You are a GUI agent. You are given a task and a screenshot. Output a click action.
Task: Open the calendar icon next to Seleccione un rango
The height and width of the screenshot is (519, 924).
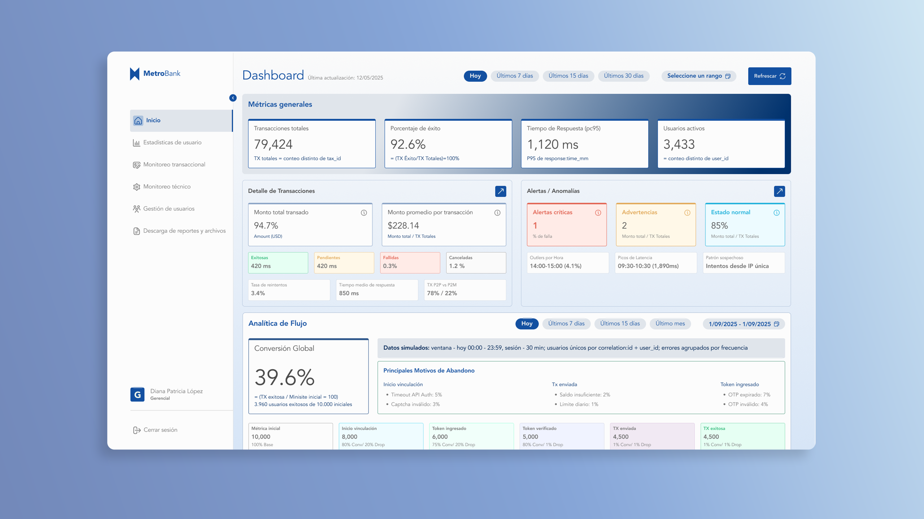tap(728, 76)
